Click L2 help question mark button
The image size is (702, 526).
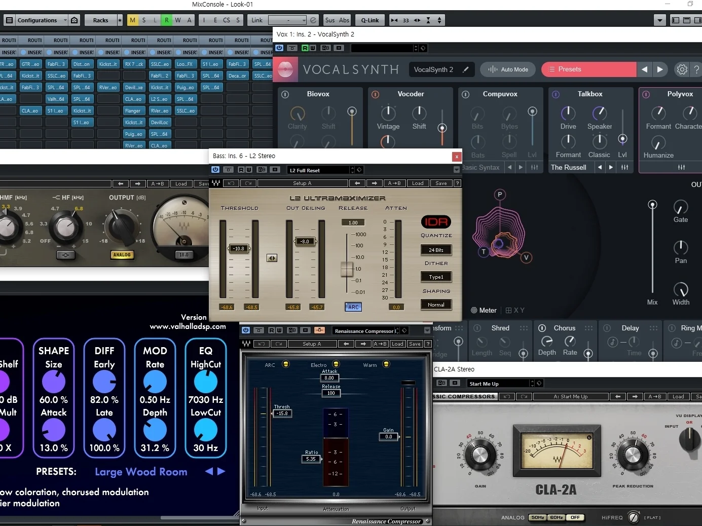coord(457,183)
